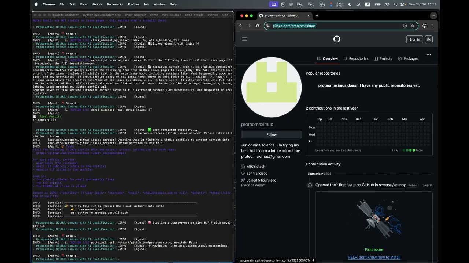469x263 pixels.
Task: Select the Overview profile tab
Action: (x=327, y=58)
